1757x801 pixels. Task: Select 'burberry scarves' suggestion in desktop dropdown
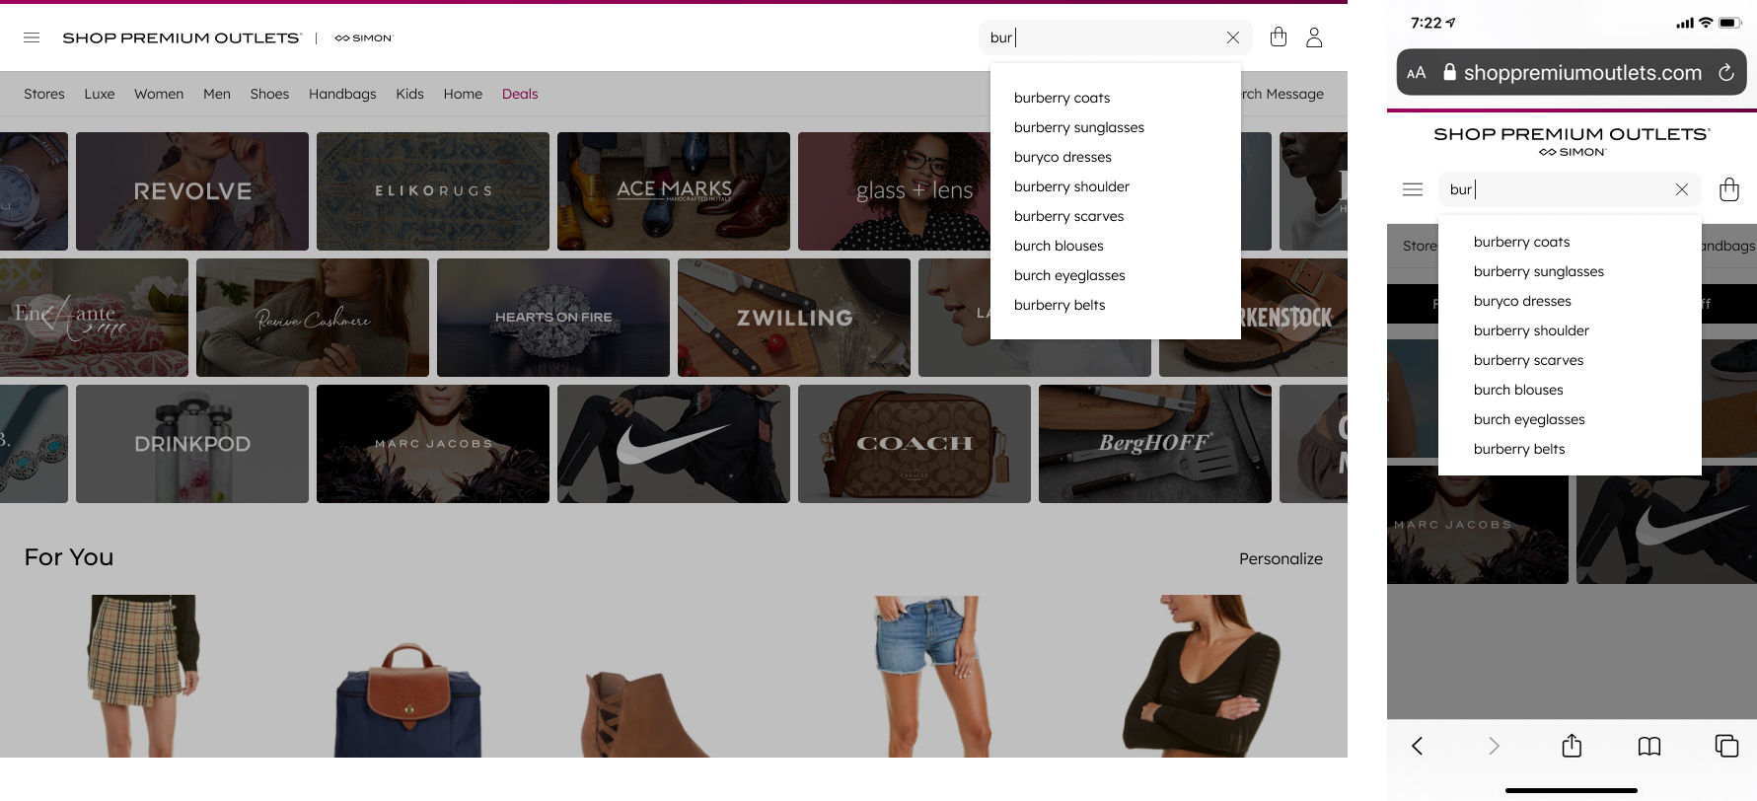[1068, 216]
